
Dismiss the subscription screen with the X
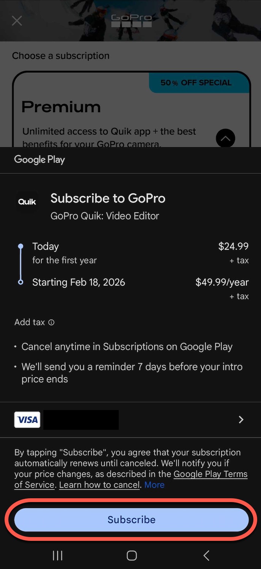tap(17, 21)
